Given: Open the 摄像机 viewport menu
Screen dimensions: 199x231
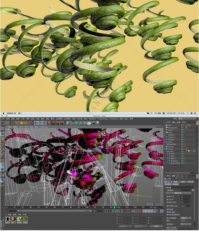Looking at the screenshot, I should tap(15, 127).
